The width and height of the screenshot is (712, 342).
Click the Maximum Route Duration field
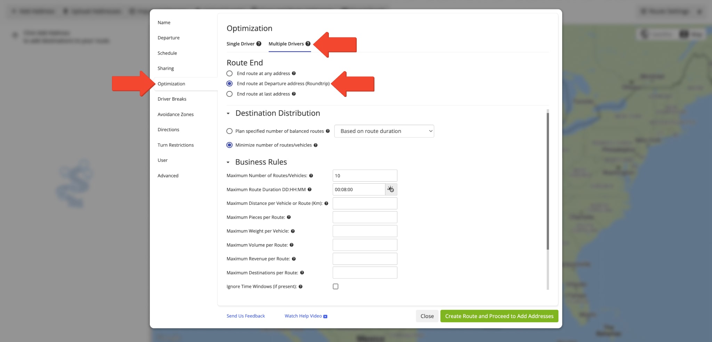[359, 190]
